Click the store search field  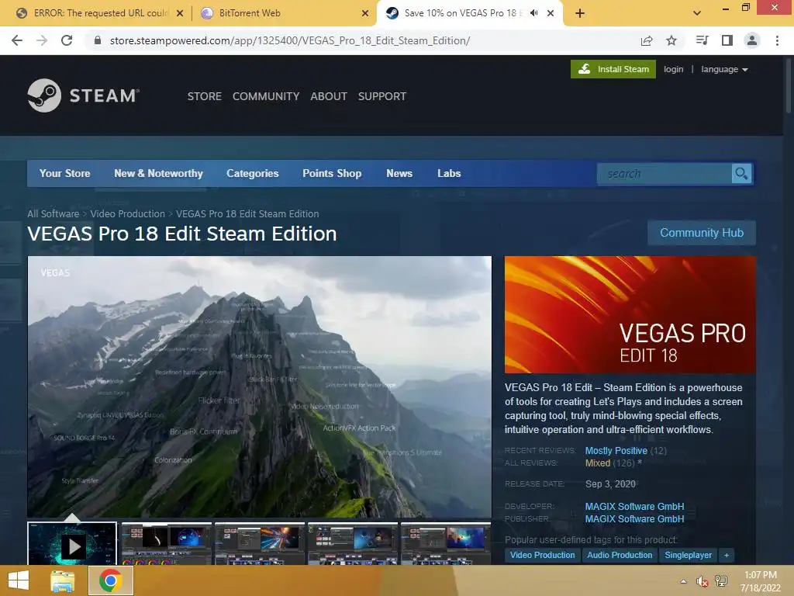pos(665,174)
